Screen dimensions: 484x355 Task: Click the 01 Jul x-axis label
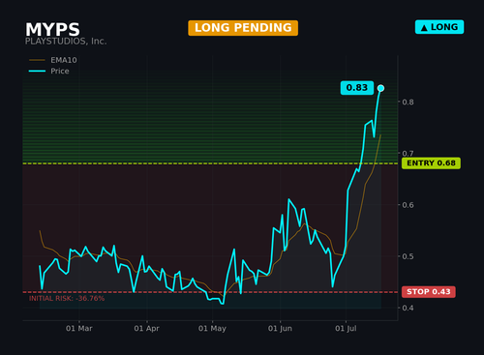click(x=346, y=329)
